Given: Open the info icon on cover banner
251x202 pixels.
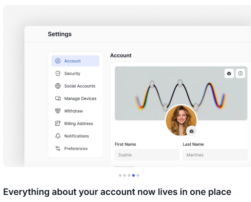Looking at the screenshot, I should coord(240,74).
